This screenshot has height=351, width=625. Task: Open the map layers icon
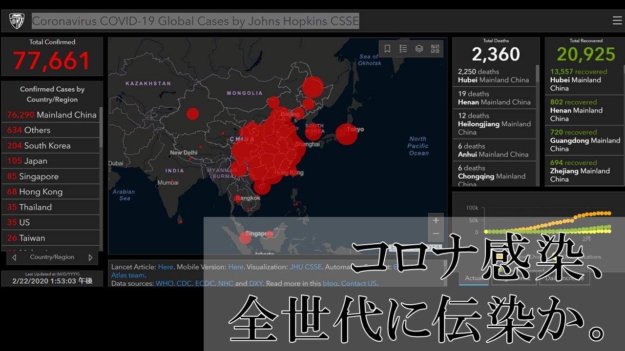click(x=419, y=49)
